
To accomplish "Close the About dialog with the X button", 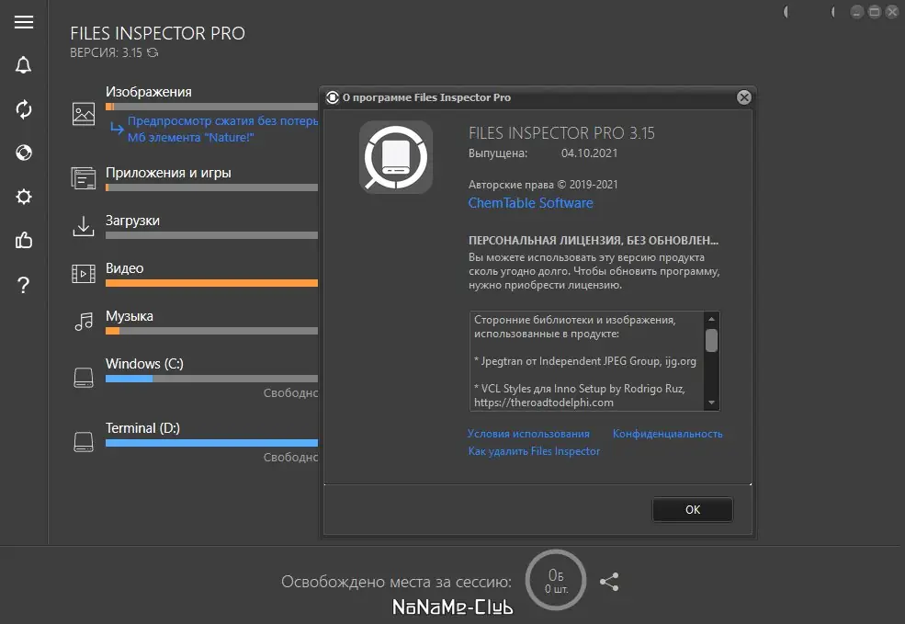I will pyautogui.click(x=744, y=97).
